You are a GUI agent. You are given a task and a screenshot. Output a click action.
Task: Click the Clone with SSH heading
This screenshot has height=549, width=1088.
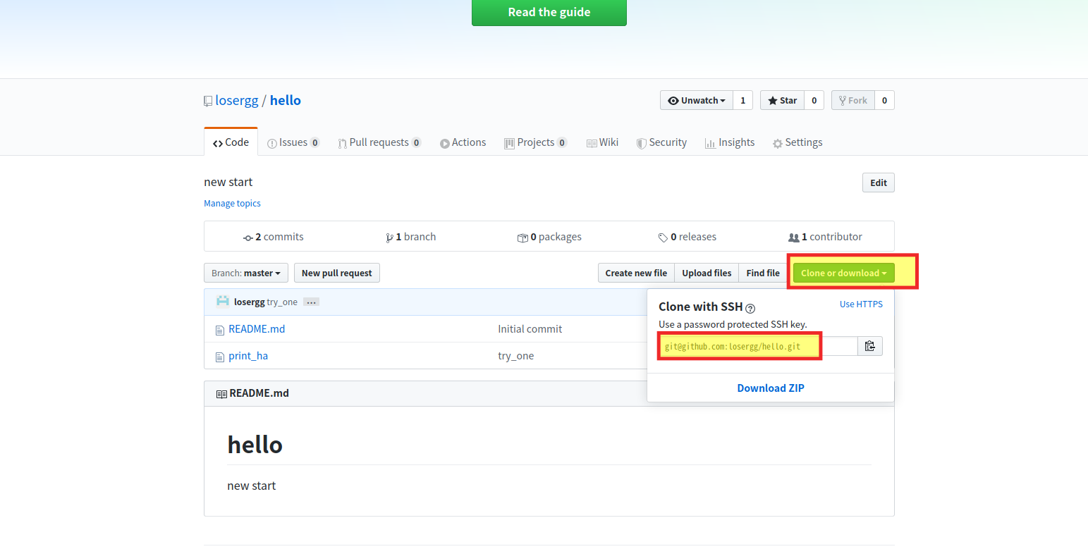[x=701, y=307]
